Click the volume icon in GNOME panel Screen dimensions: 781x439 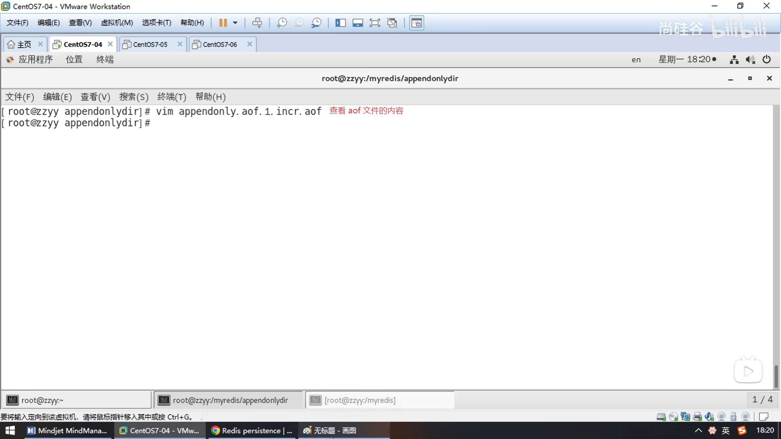tap(750, 60)
